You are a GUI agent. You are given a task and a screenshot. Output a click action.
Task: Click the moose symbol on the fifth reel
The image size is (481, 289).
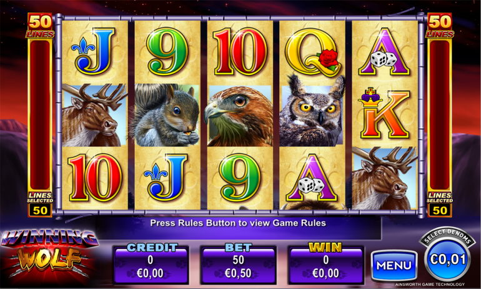pyautogui.click(x=385, y=178)
